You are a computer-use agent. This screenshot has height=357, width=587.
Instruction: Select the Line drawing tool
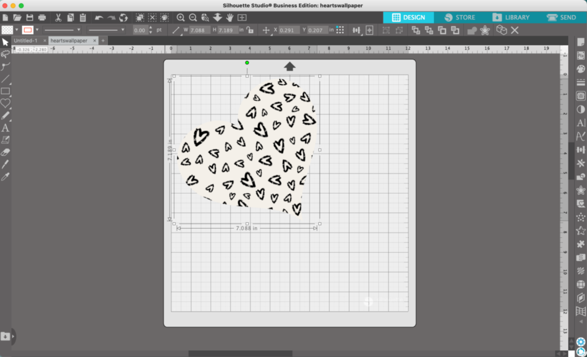5,79
